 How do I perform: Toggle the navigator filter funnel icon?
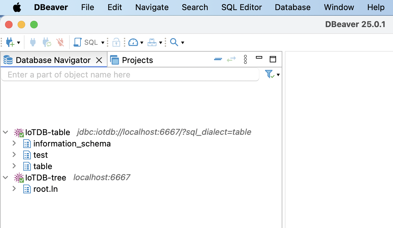269,74
